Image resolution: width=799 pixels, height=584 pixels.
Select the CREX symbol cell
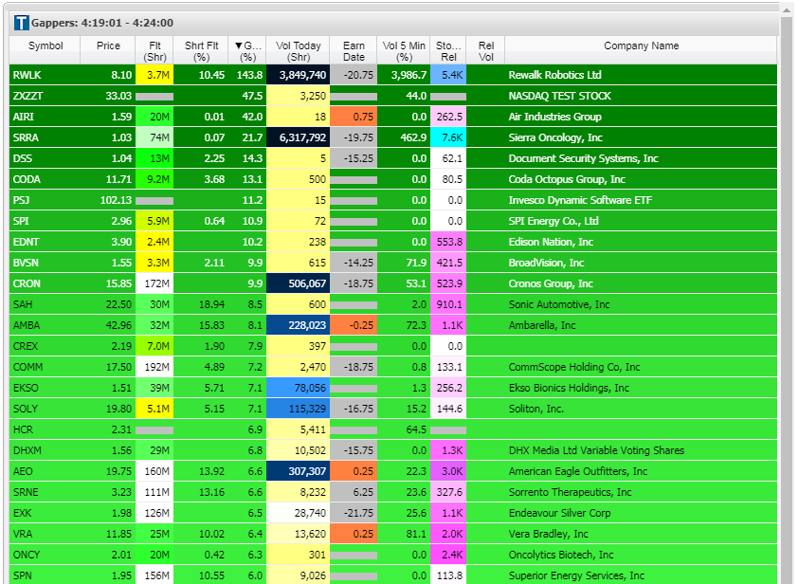(45, 346)
